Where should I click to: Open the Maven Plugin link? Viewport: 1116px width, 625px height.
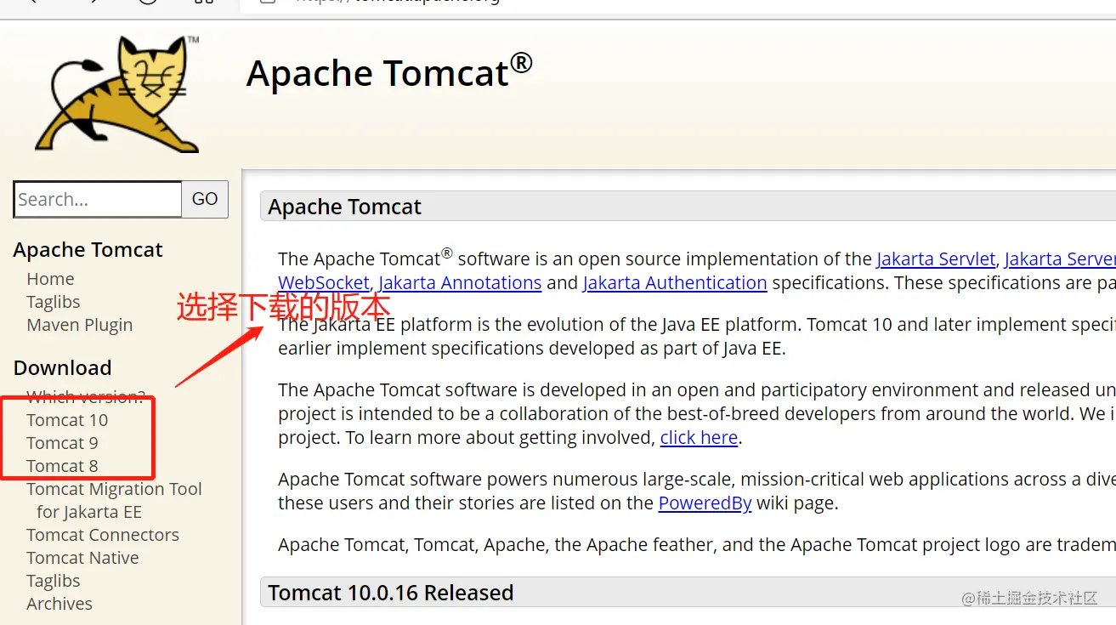80,325
